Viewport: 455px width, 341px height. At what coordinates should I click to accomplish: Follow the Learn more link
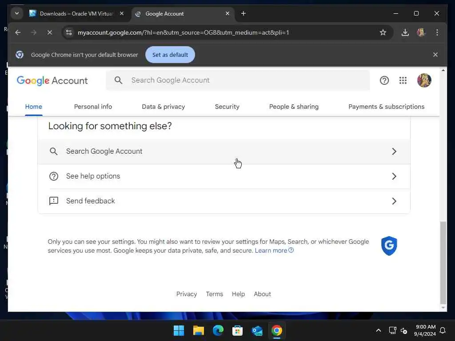(x=274, y=250)
